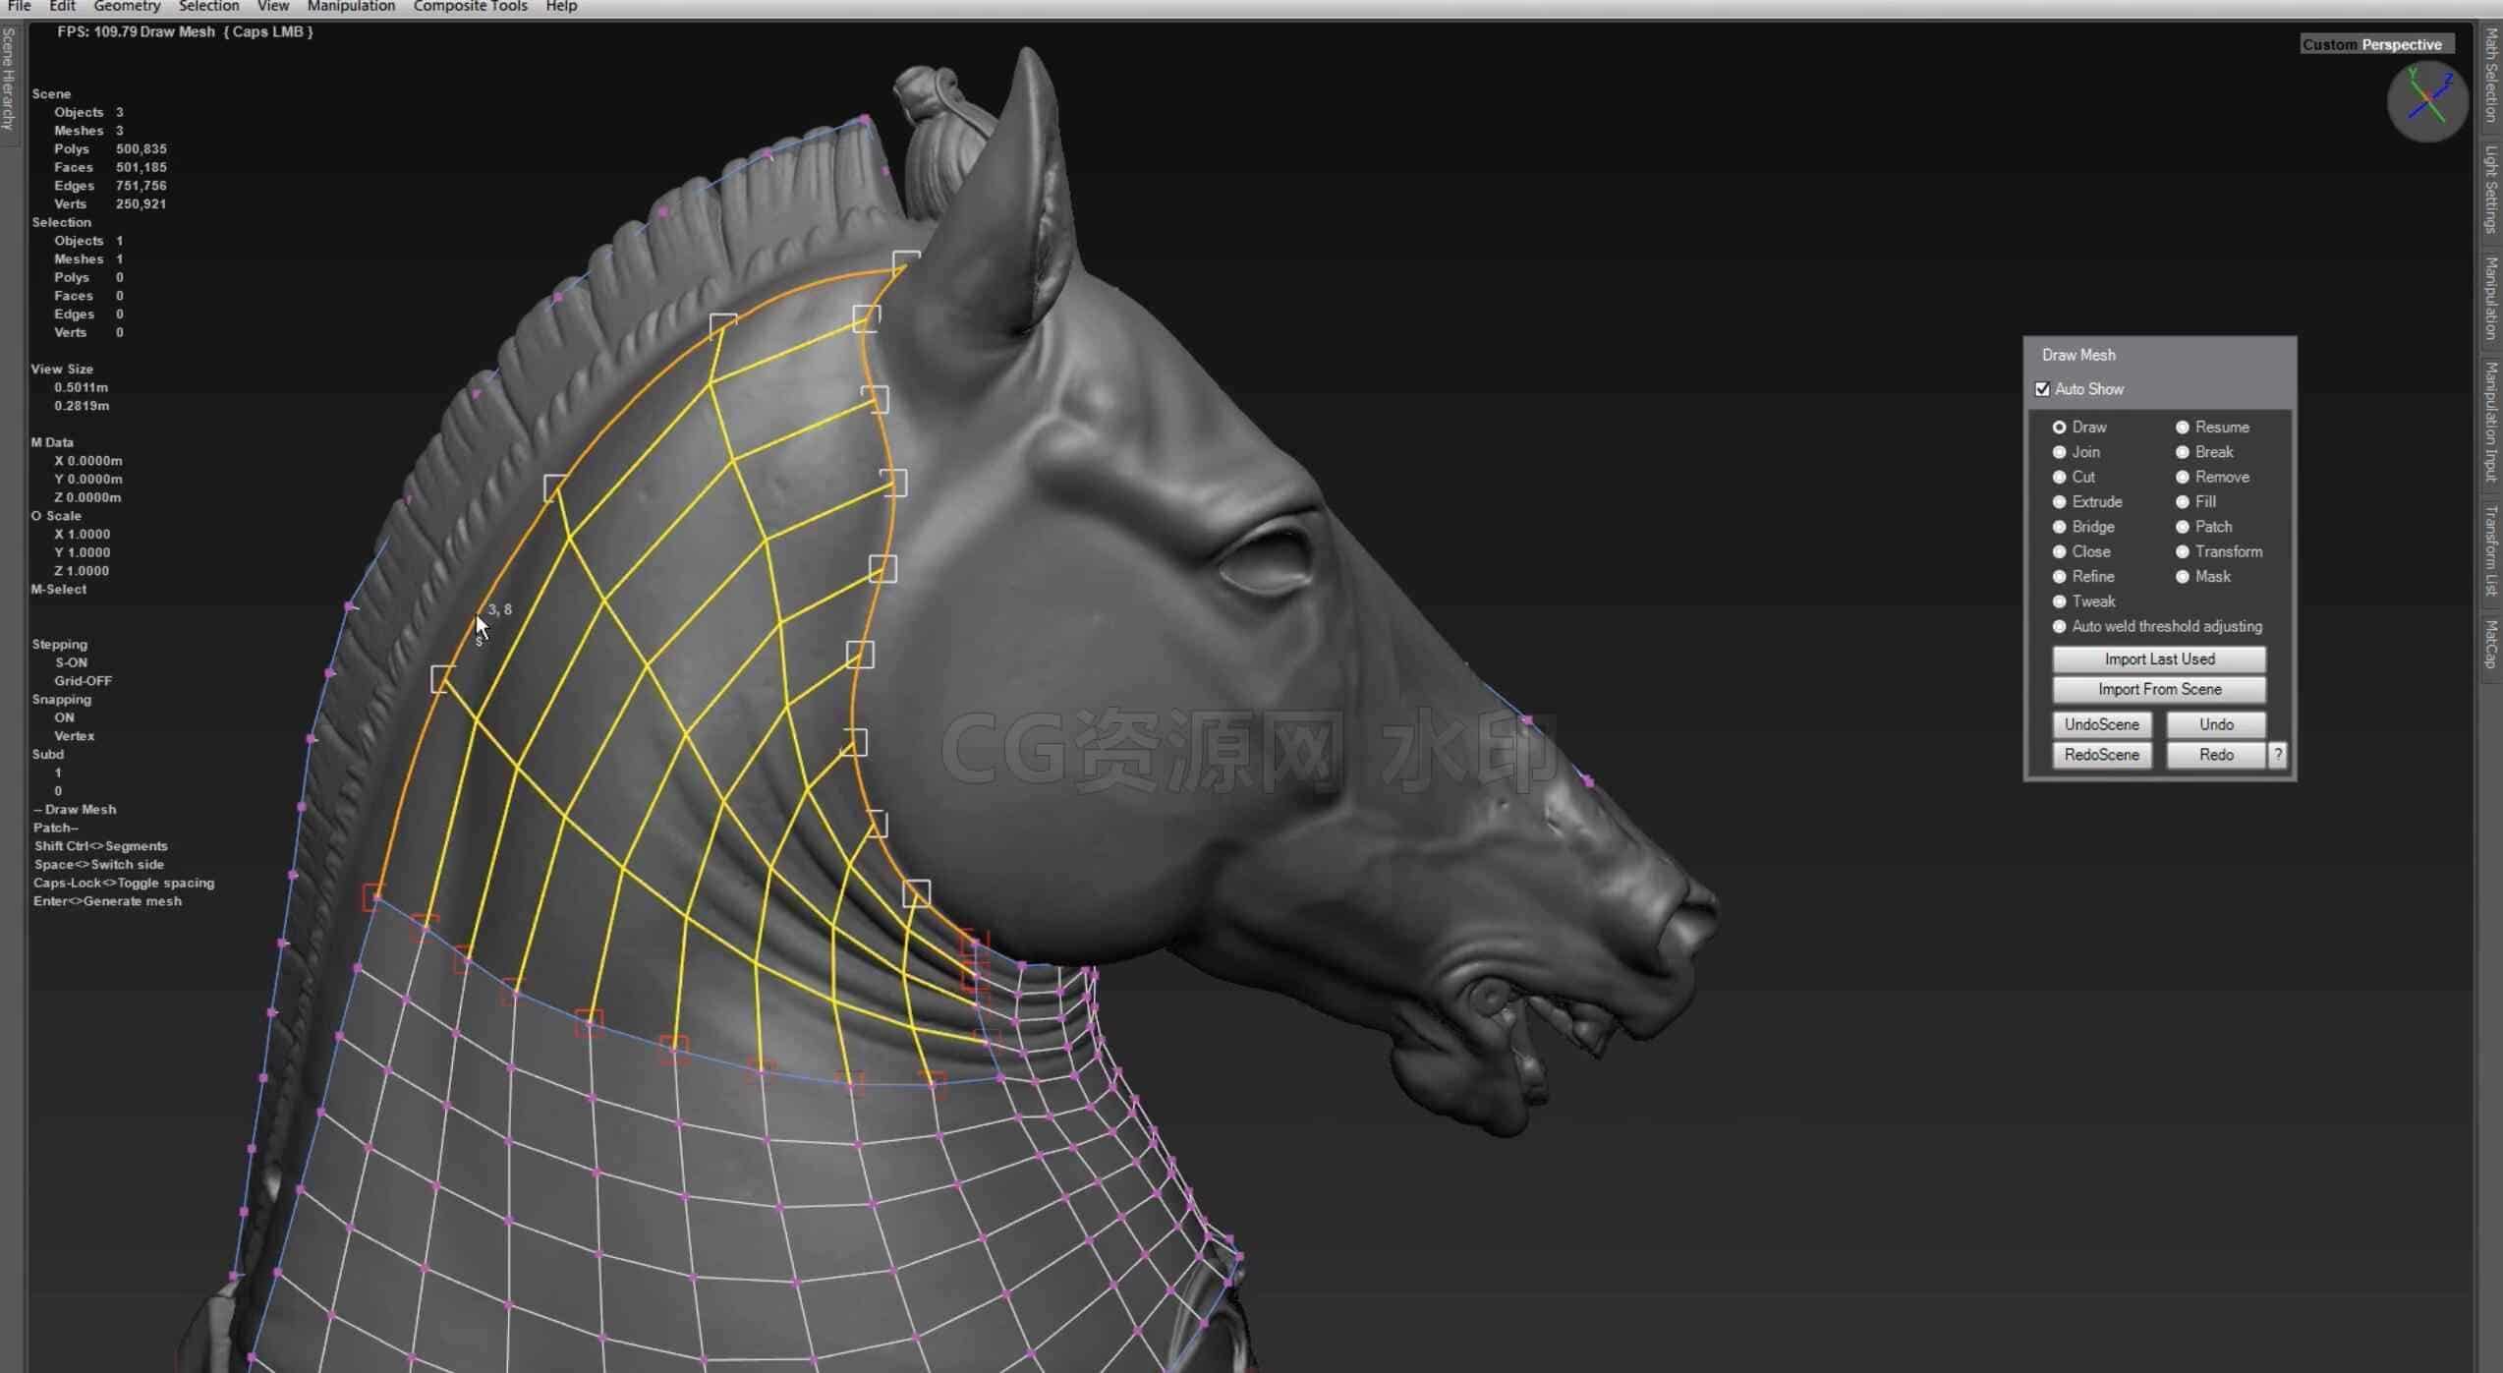Expand the Transform List side tab
Image resolution: width=2503 pixels, height=1373 pixels.
pyautogui.click(x=2491, y=550)
